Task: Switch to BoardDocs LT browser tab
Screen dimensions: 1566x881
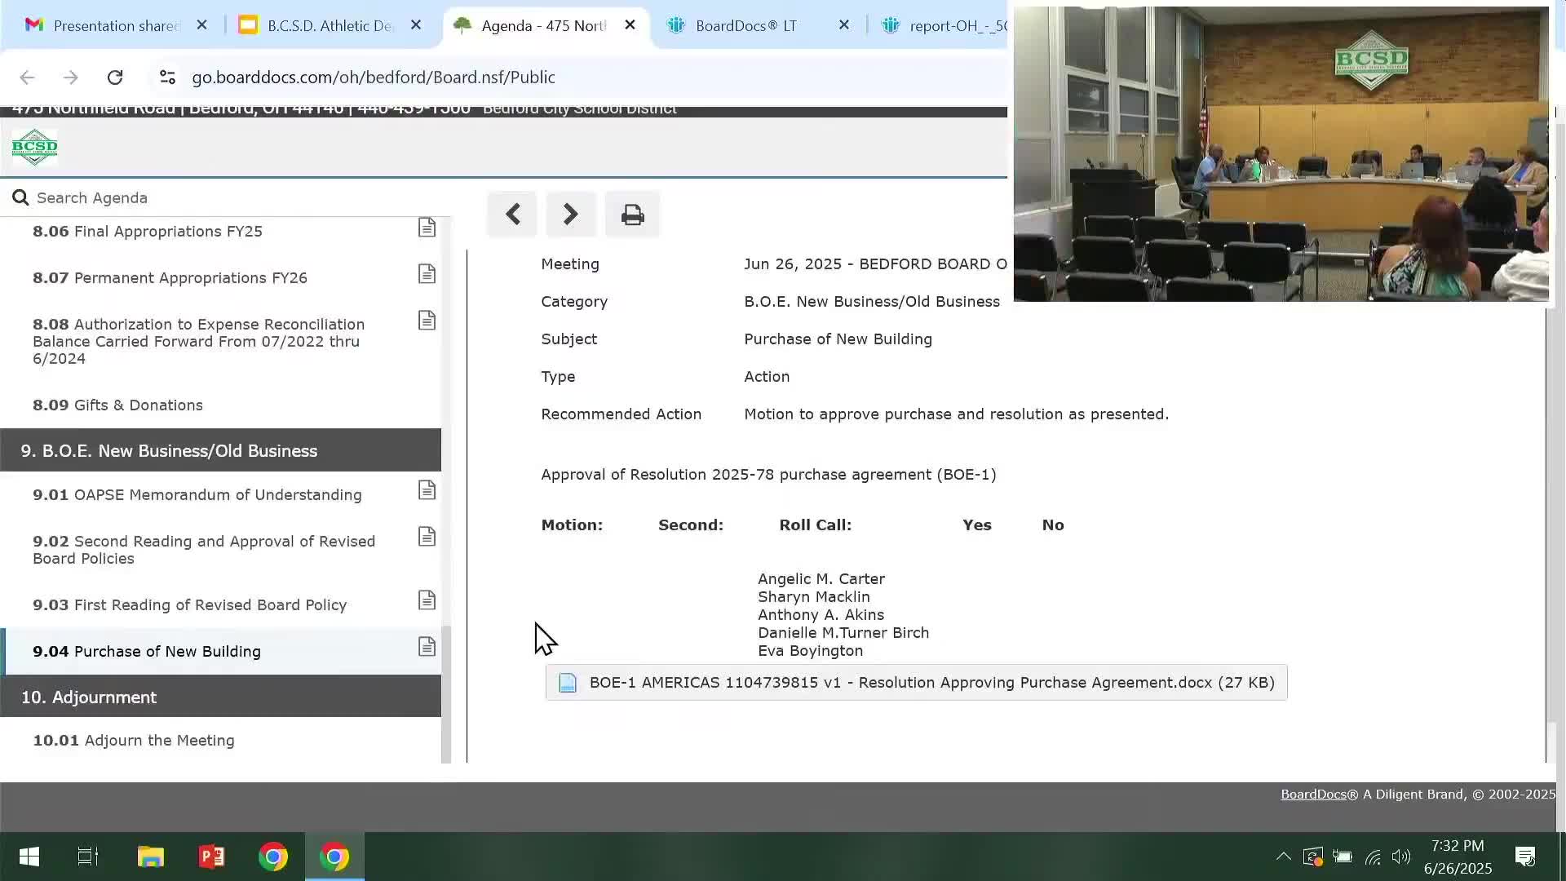Action: point(745,25)
